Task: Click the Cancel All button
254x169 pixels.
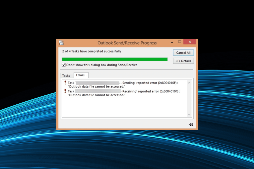Action: [x=183, y=52]
